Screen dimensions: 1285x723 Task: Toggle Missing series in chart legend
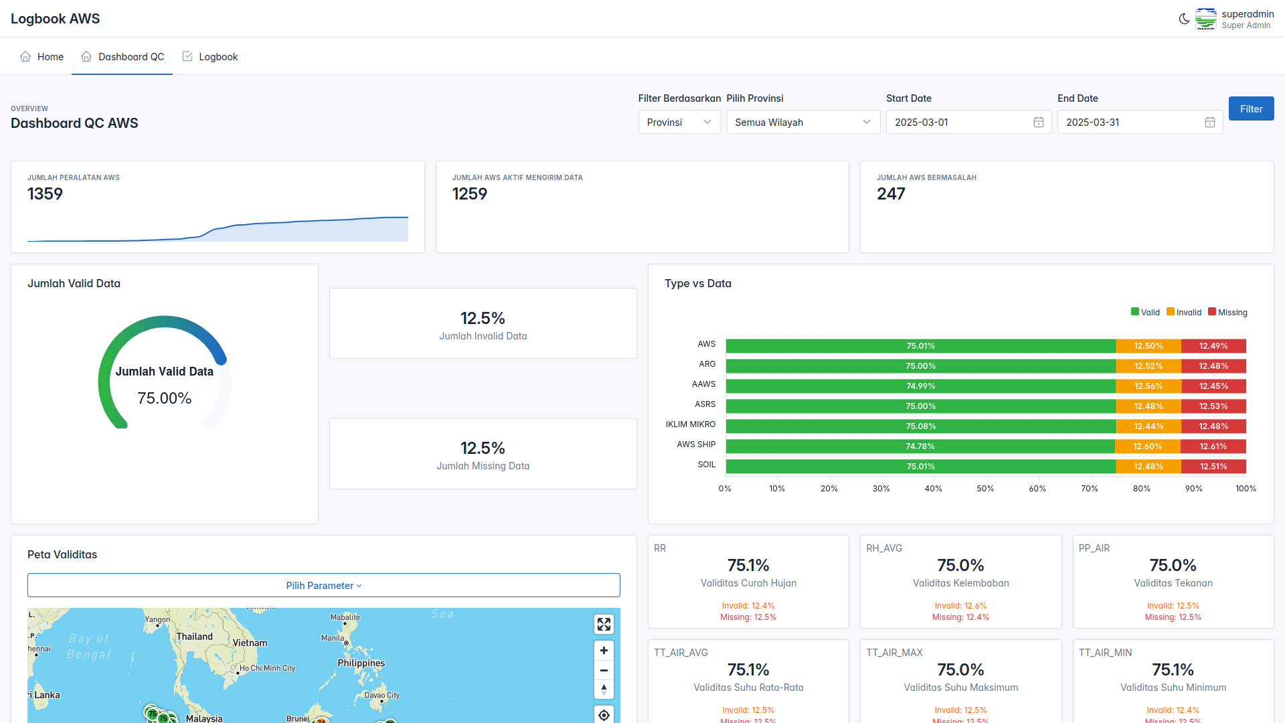coord(1227,313)
